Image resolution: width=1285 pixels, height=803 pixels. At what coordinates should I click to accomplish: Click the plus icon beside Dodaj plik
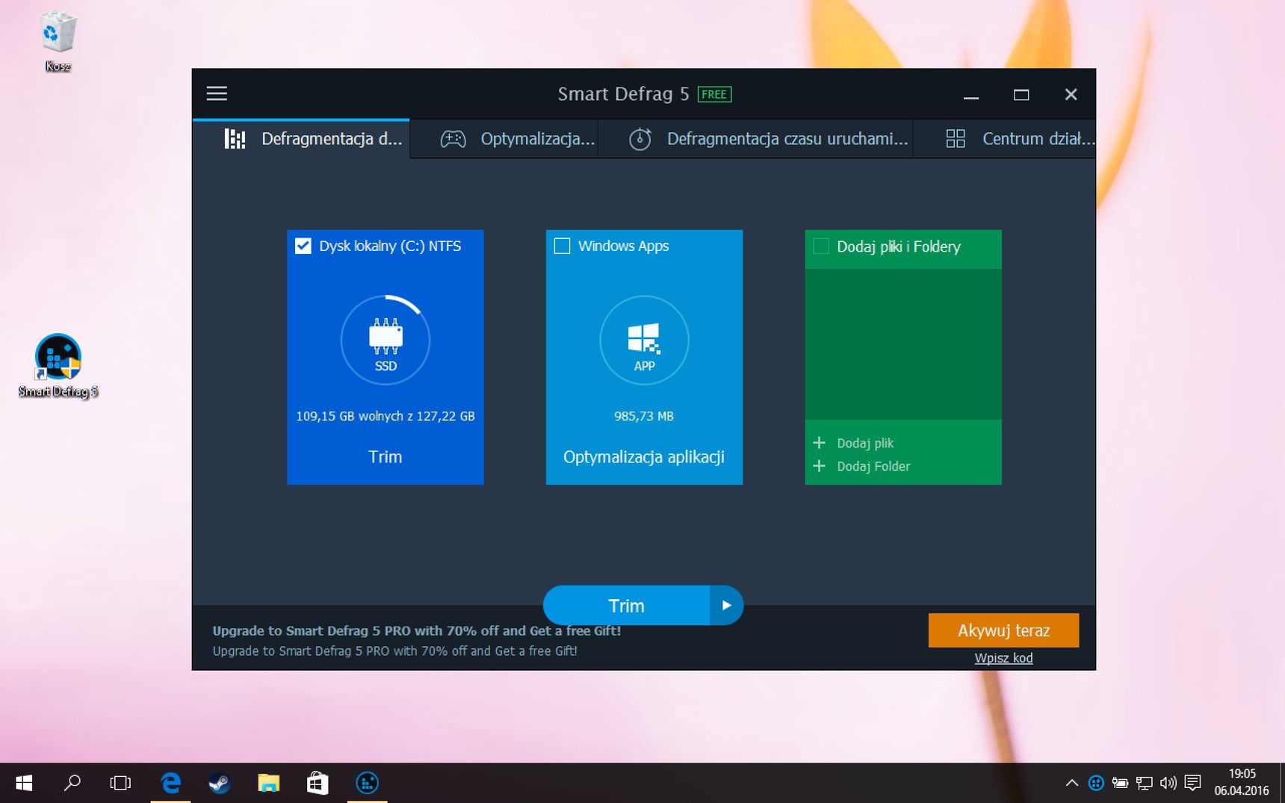(x=819, y=443)
